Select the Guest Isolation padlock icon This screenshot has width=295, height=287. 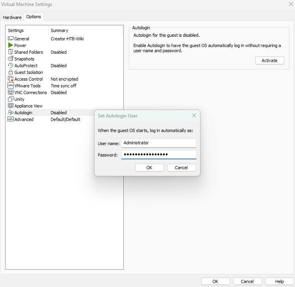pyautogui.click(x=11, y=72)
